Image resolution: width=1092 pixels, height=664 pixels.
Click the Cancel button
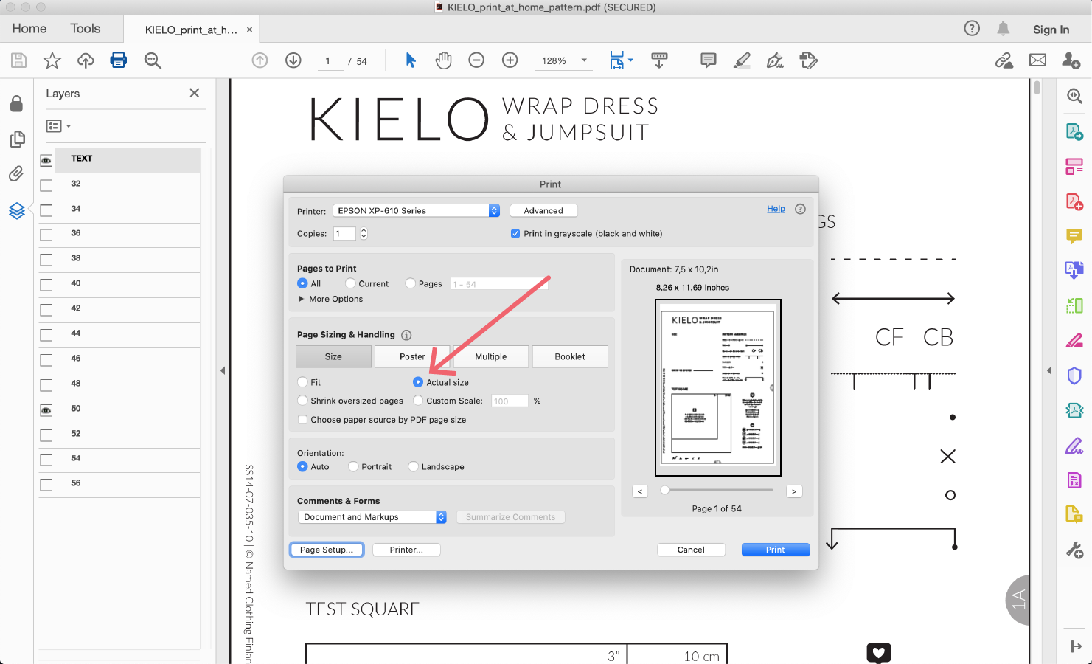coord(691,550)
